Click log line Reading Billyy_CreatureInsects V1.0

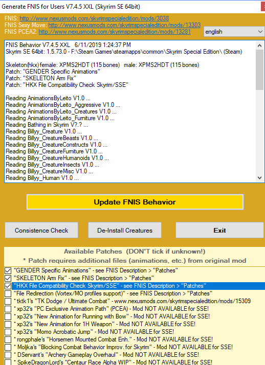point(52,165)
